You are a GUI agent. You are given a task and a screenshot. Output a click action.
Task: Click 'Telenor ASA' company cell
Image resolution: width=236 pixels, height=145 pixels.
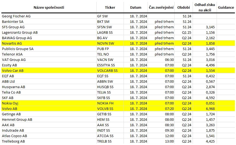(12, 54)
